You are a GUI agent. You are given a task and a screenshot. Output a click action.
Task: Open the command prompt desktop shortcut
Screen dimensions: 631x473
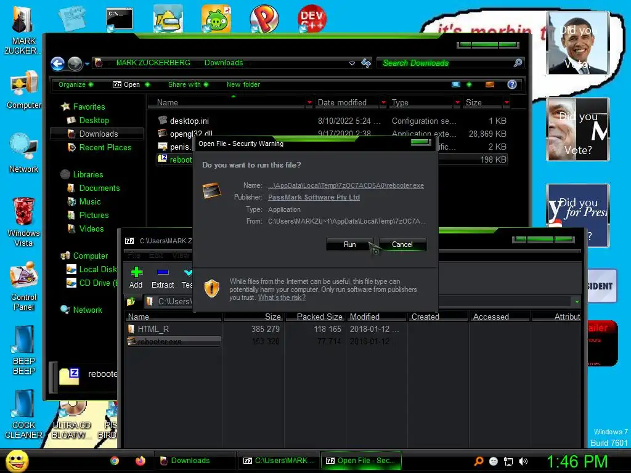point(119,19)
